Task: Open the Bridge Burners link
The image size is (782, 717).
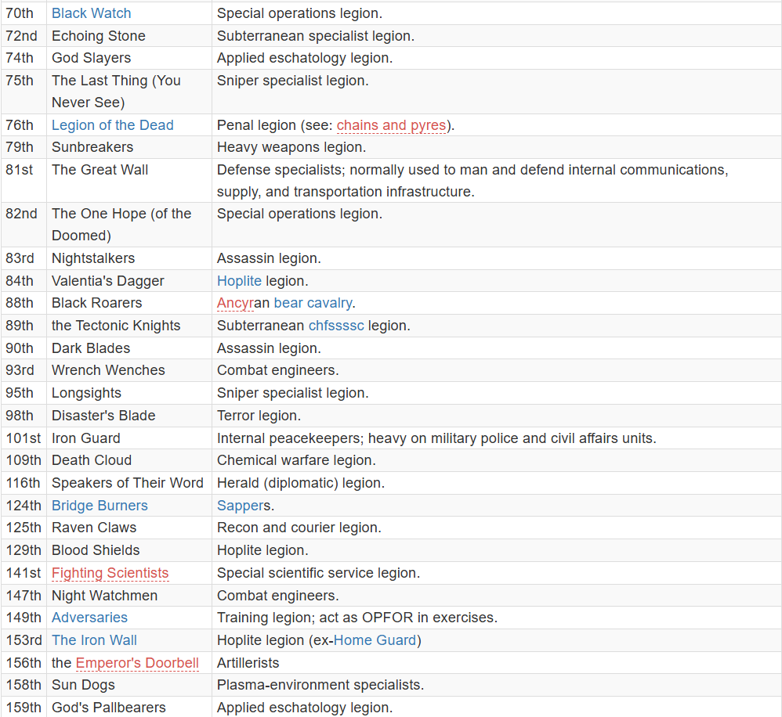Action: point(100,506)
